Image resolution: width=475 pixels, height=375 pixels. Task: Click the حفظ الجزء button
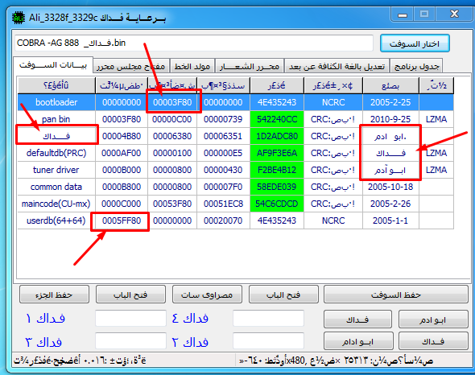point(54,295)
